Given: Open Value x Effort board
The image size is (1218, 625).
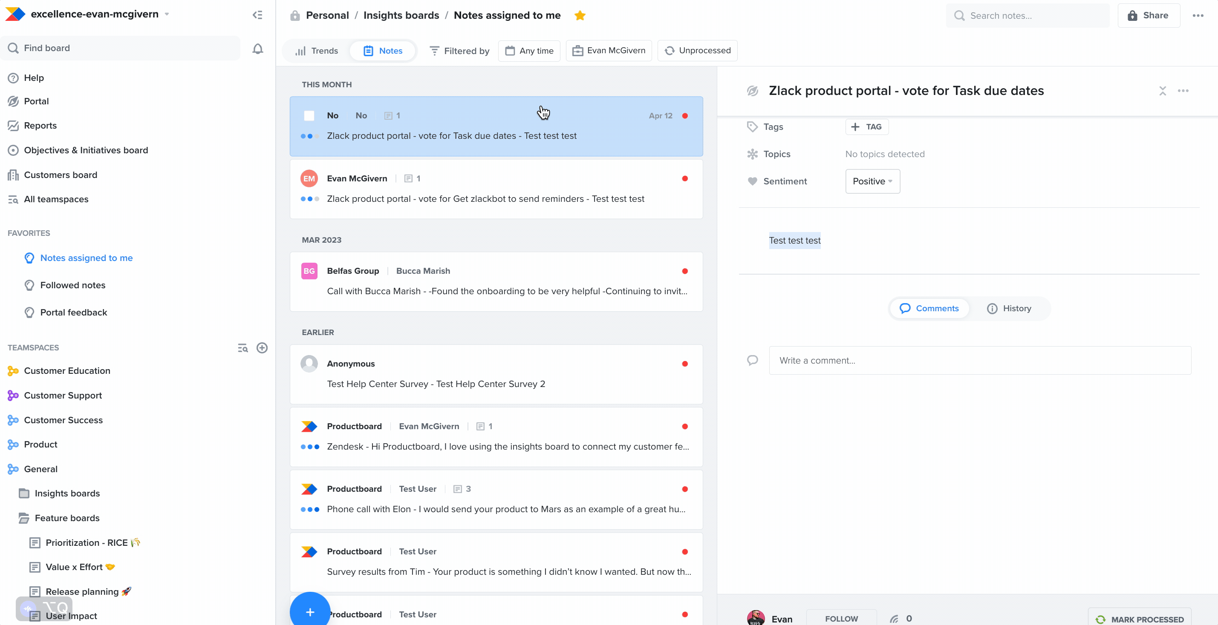Looking at the screenshot, I should pos(73,568).
